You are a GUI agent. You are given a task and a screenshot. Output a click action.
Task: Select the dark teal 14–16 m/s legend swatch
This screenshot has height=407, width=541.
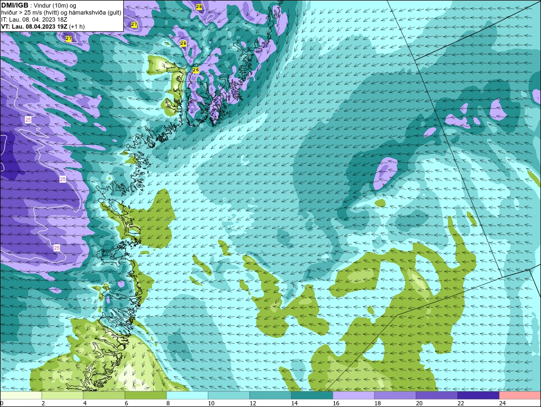click(312, 395)
